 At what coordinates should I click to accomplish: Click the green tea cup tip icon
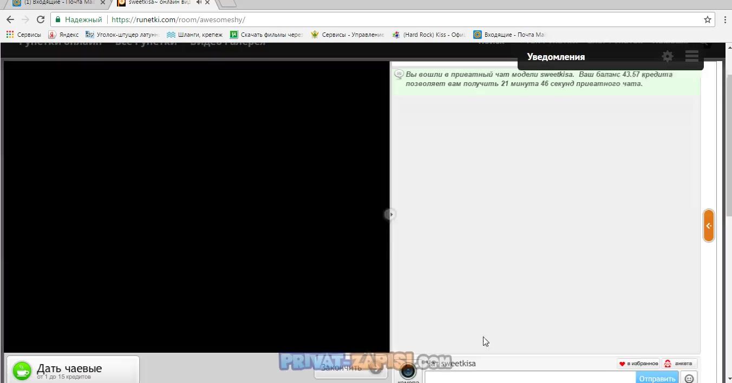tap(22, 371)
